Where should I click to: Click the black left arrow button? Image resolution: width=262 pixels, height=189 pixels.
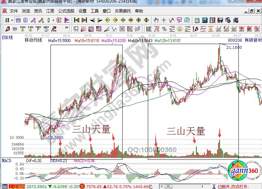92,20
